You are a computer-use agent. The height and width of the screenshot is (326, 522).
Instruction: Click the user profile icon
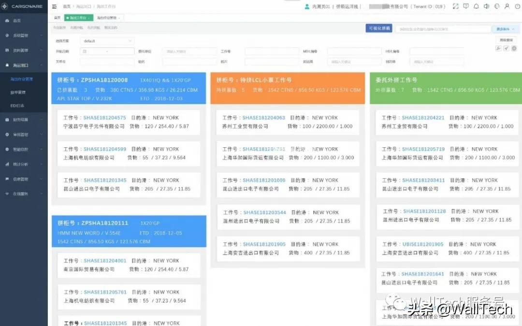click(x=507, y=6)
